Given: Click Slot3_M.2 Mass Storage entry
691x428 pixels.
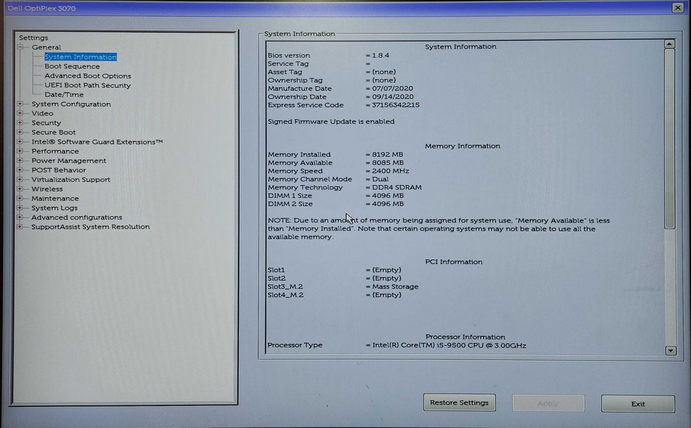Looking at the screenshot, I should pos(395,287).
